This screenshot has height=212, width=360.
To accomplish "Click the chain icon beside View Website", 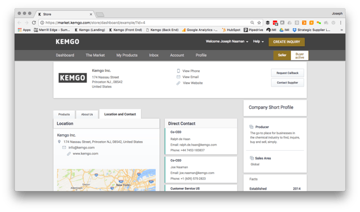I will pos(178,83).
